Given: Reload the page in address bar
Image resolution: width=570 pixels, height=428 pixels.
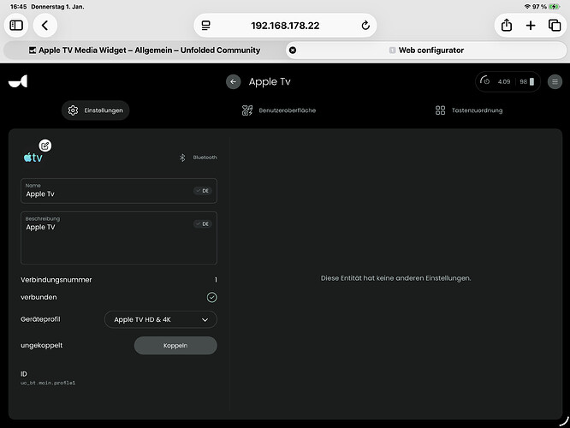Looking at the screenshot, I should (x=365, y=26).
